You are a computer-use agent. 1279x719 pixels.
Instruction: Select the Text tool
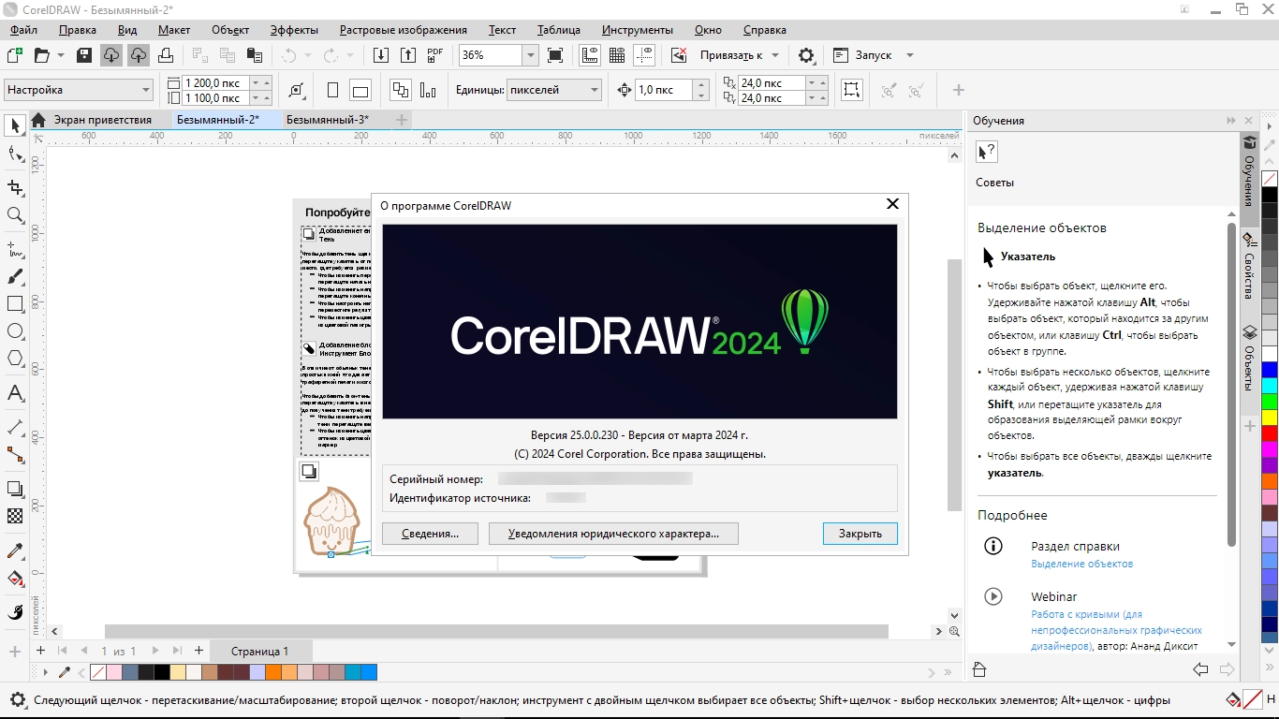point(15,393)
